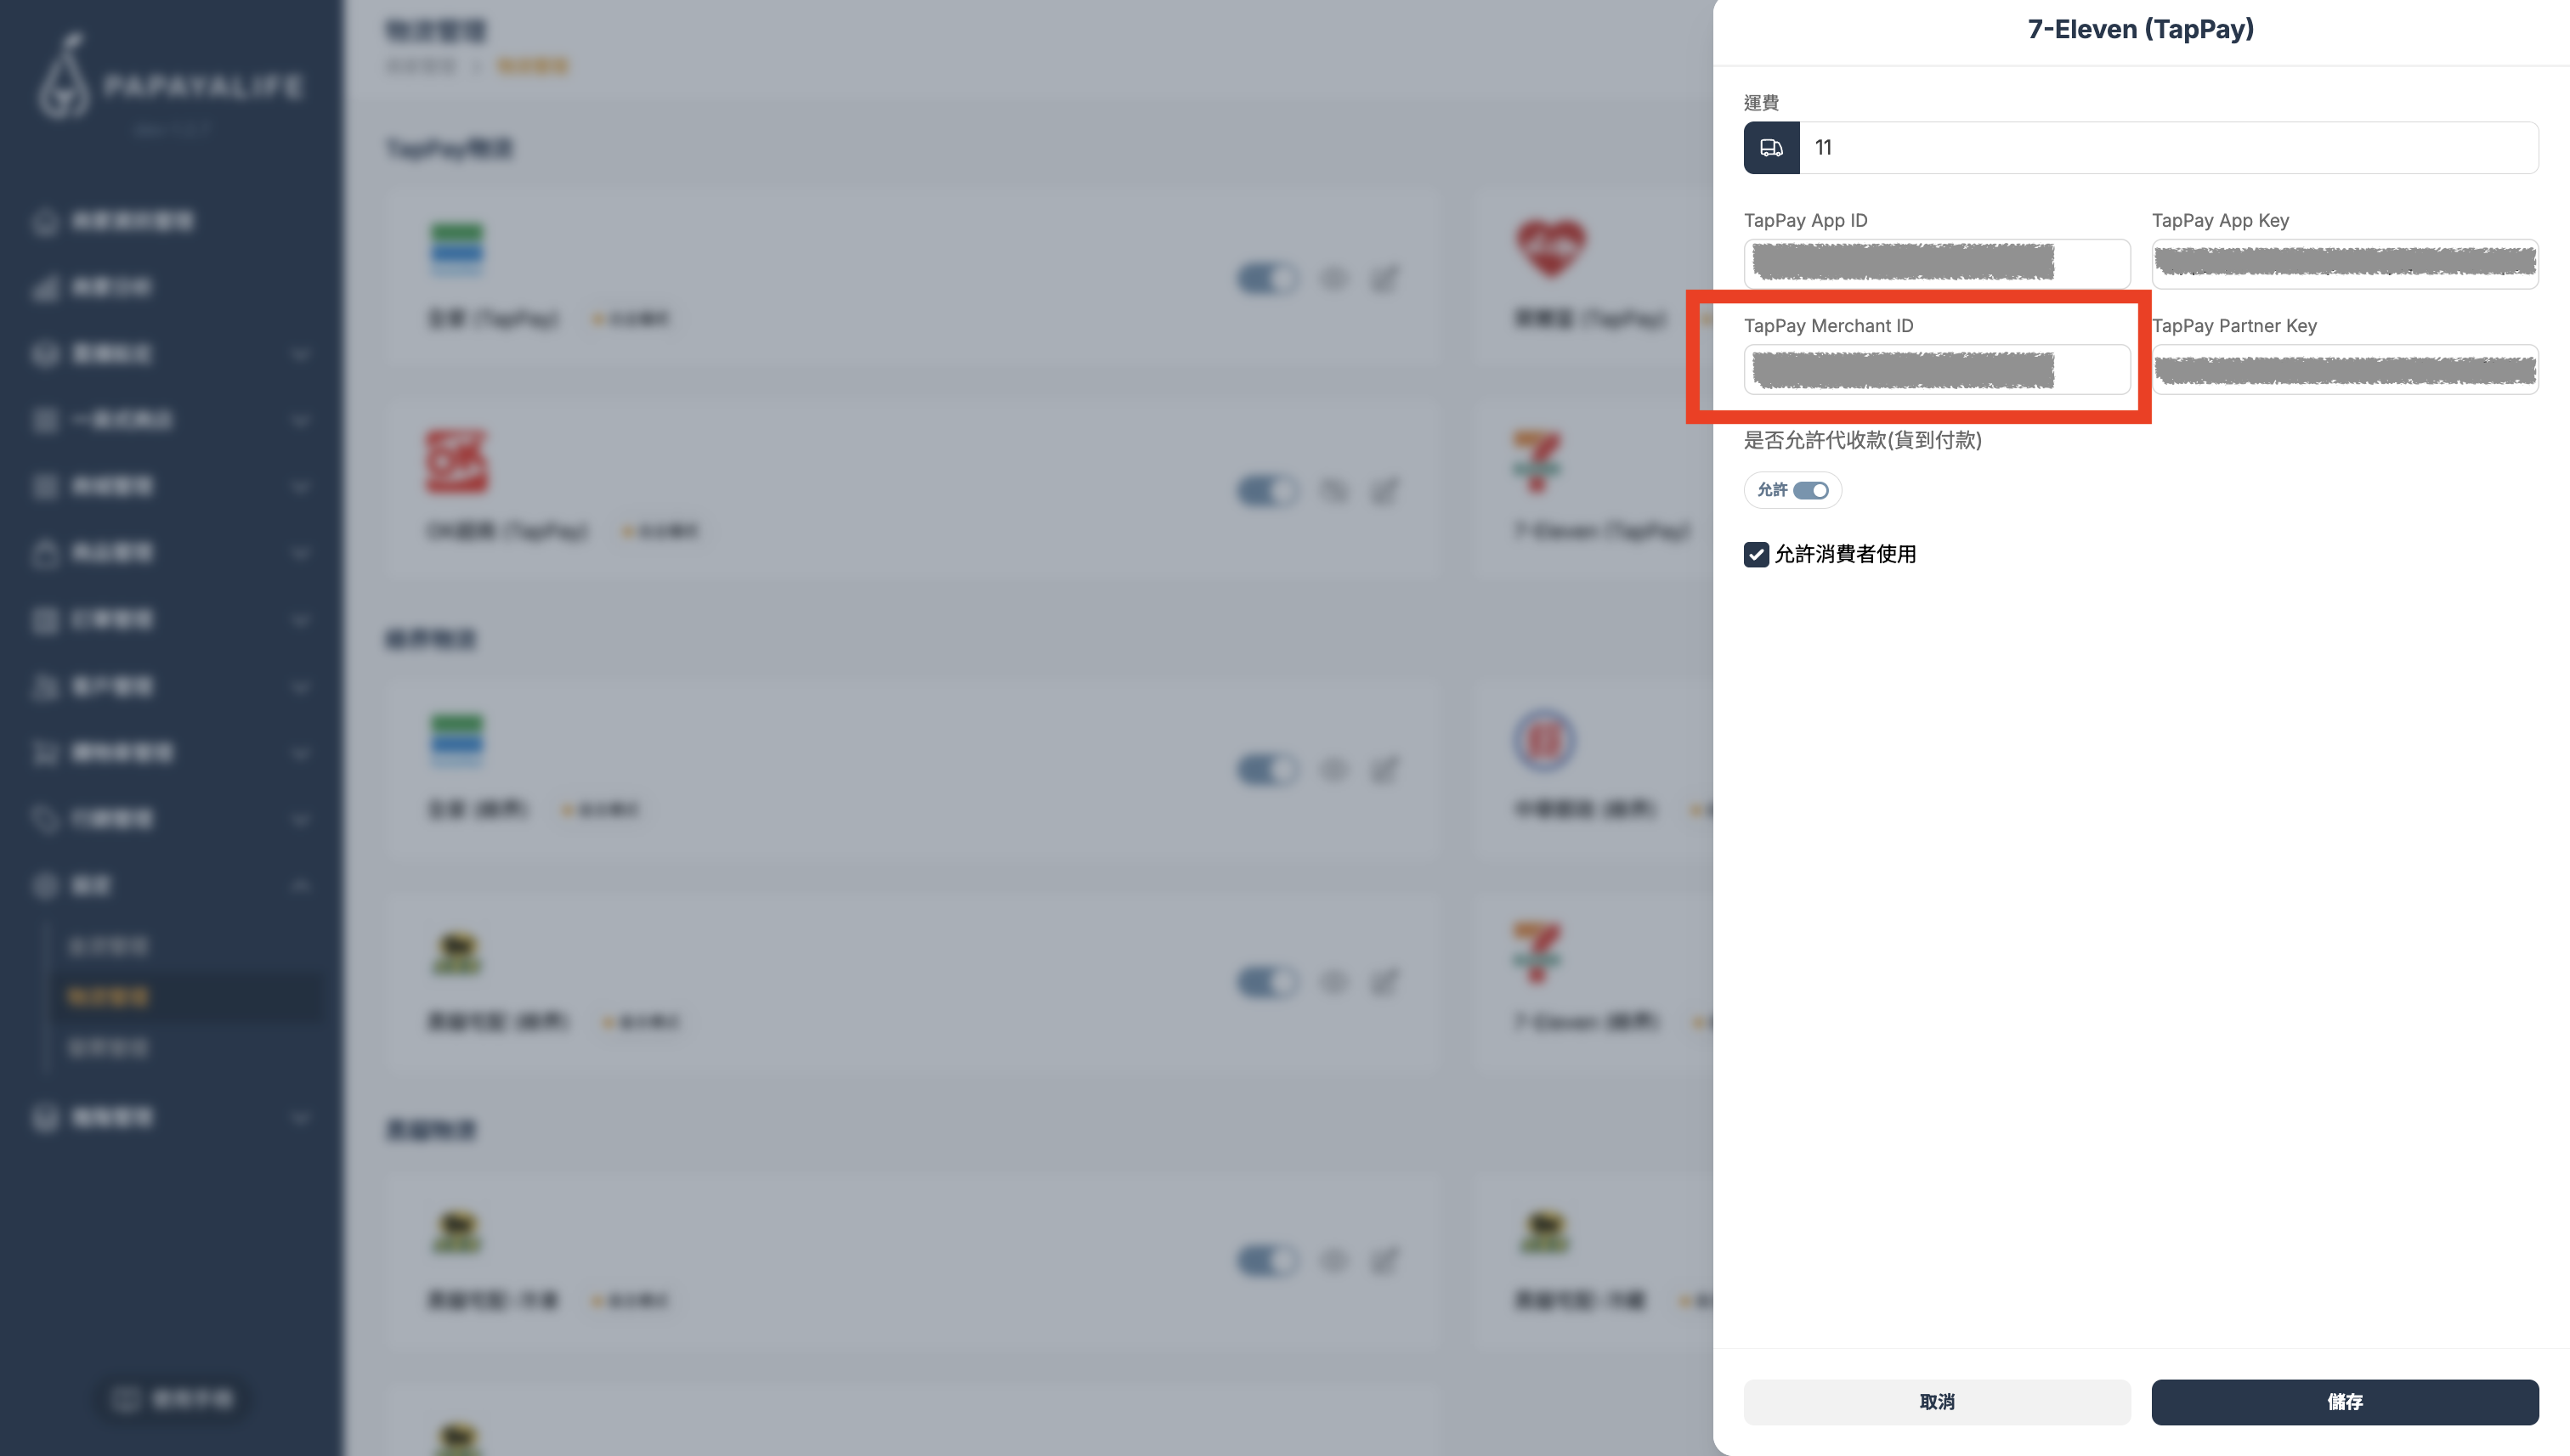Click the gear icon of the expanded sidebar section
2570x1456 pixels.
(x=45, y=886)
